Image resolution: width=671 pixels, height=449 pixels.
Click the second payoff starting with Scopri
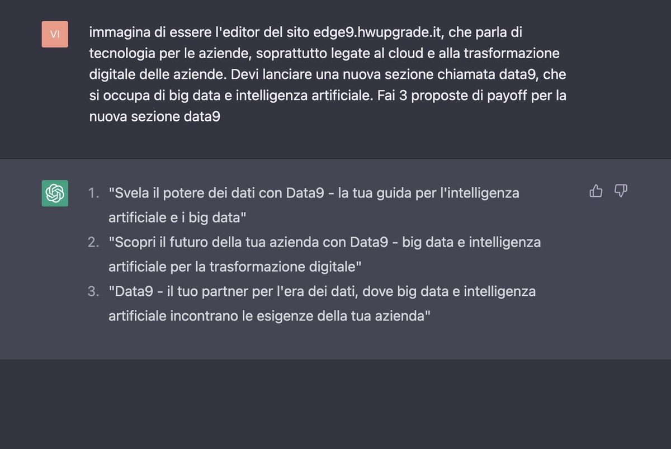(324, 254)
